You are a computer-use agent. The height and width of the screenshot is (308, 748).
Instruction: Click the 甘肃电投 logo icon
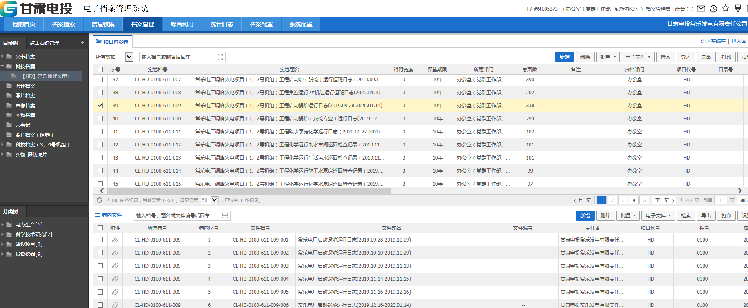coord(9,9)
